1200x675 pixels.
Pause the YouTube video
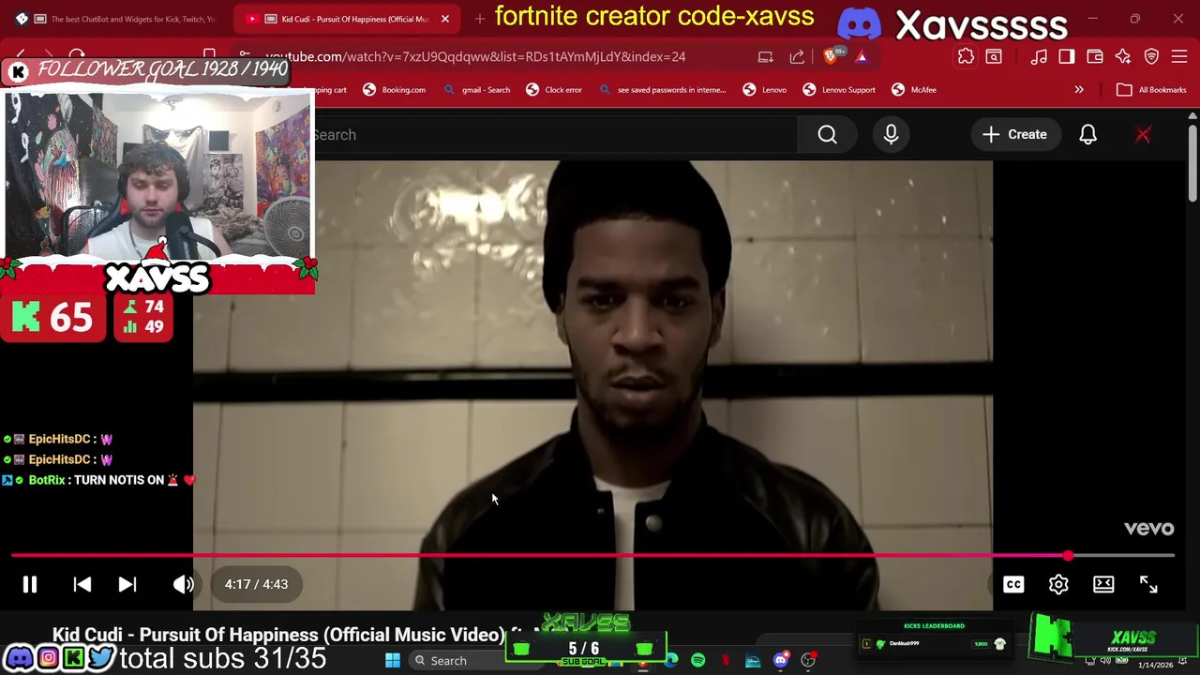pos(29,584)
